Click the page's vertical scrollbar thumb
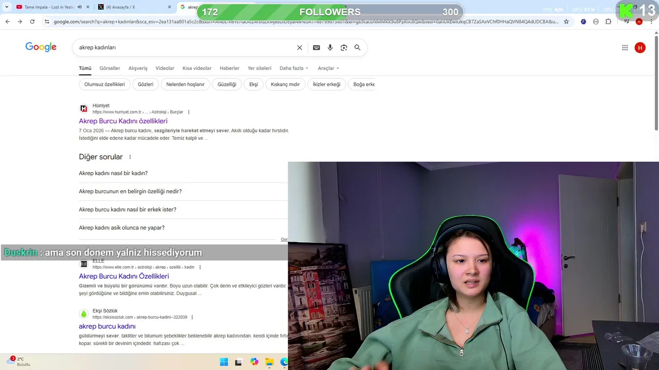The width and height of the screenshot is (659, 370). coord(656,82)
